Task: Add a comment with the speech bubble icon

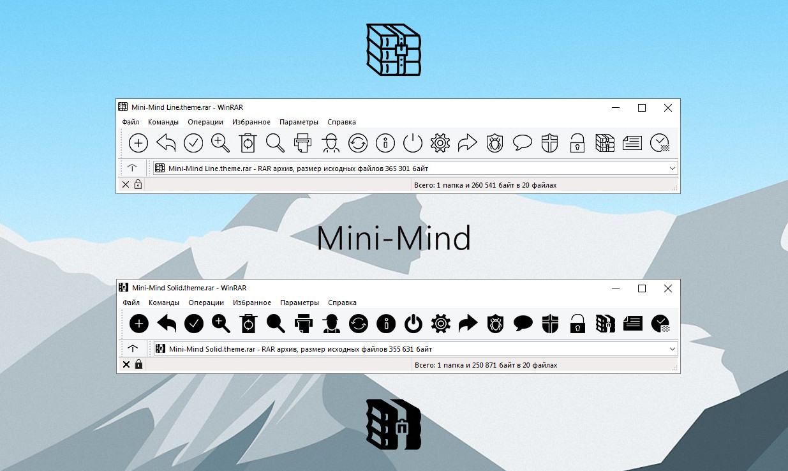Action: 522,143
